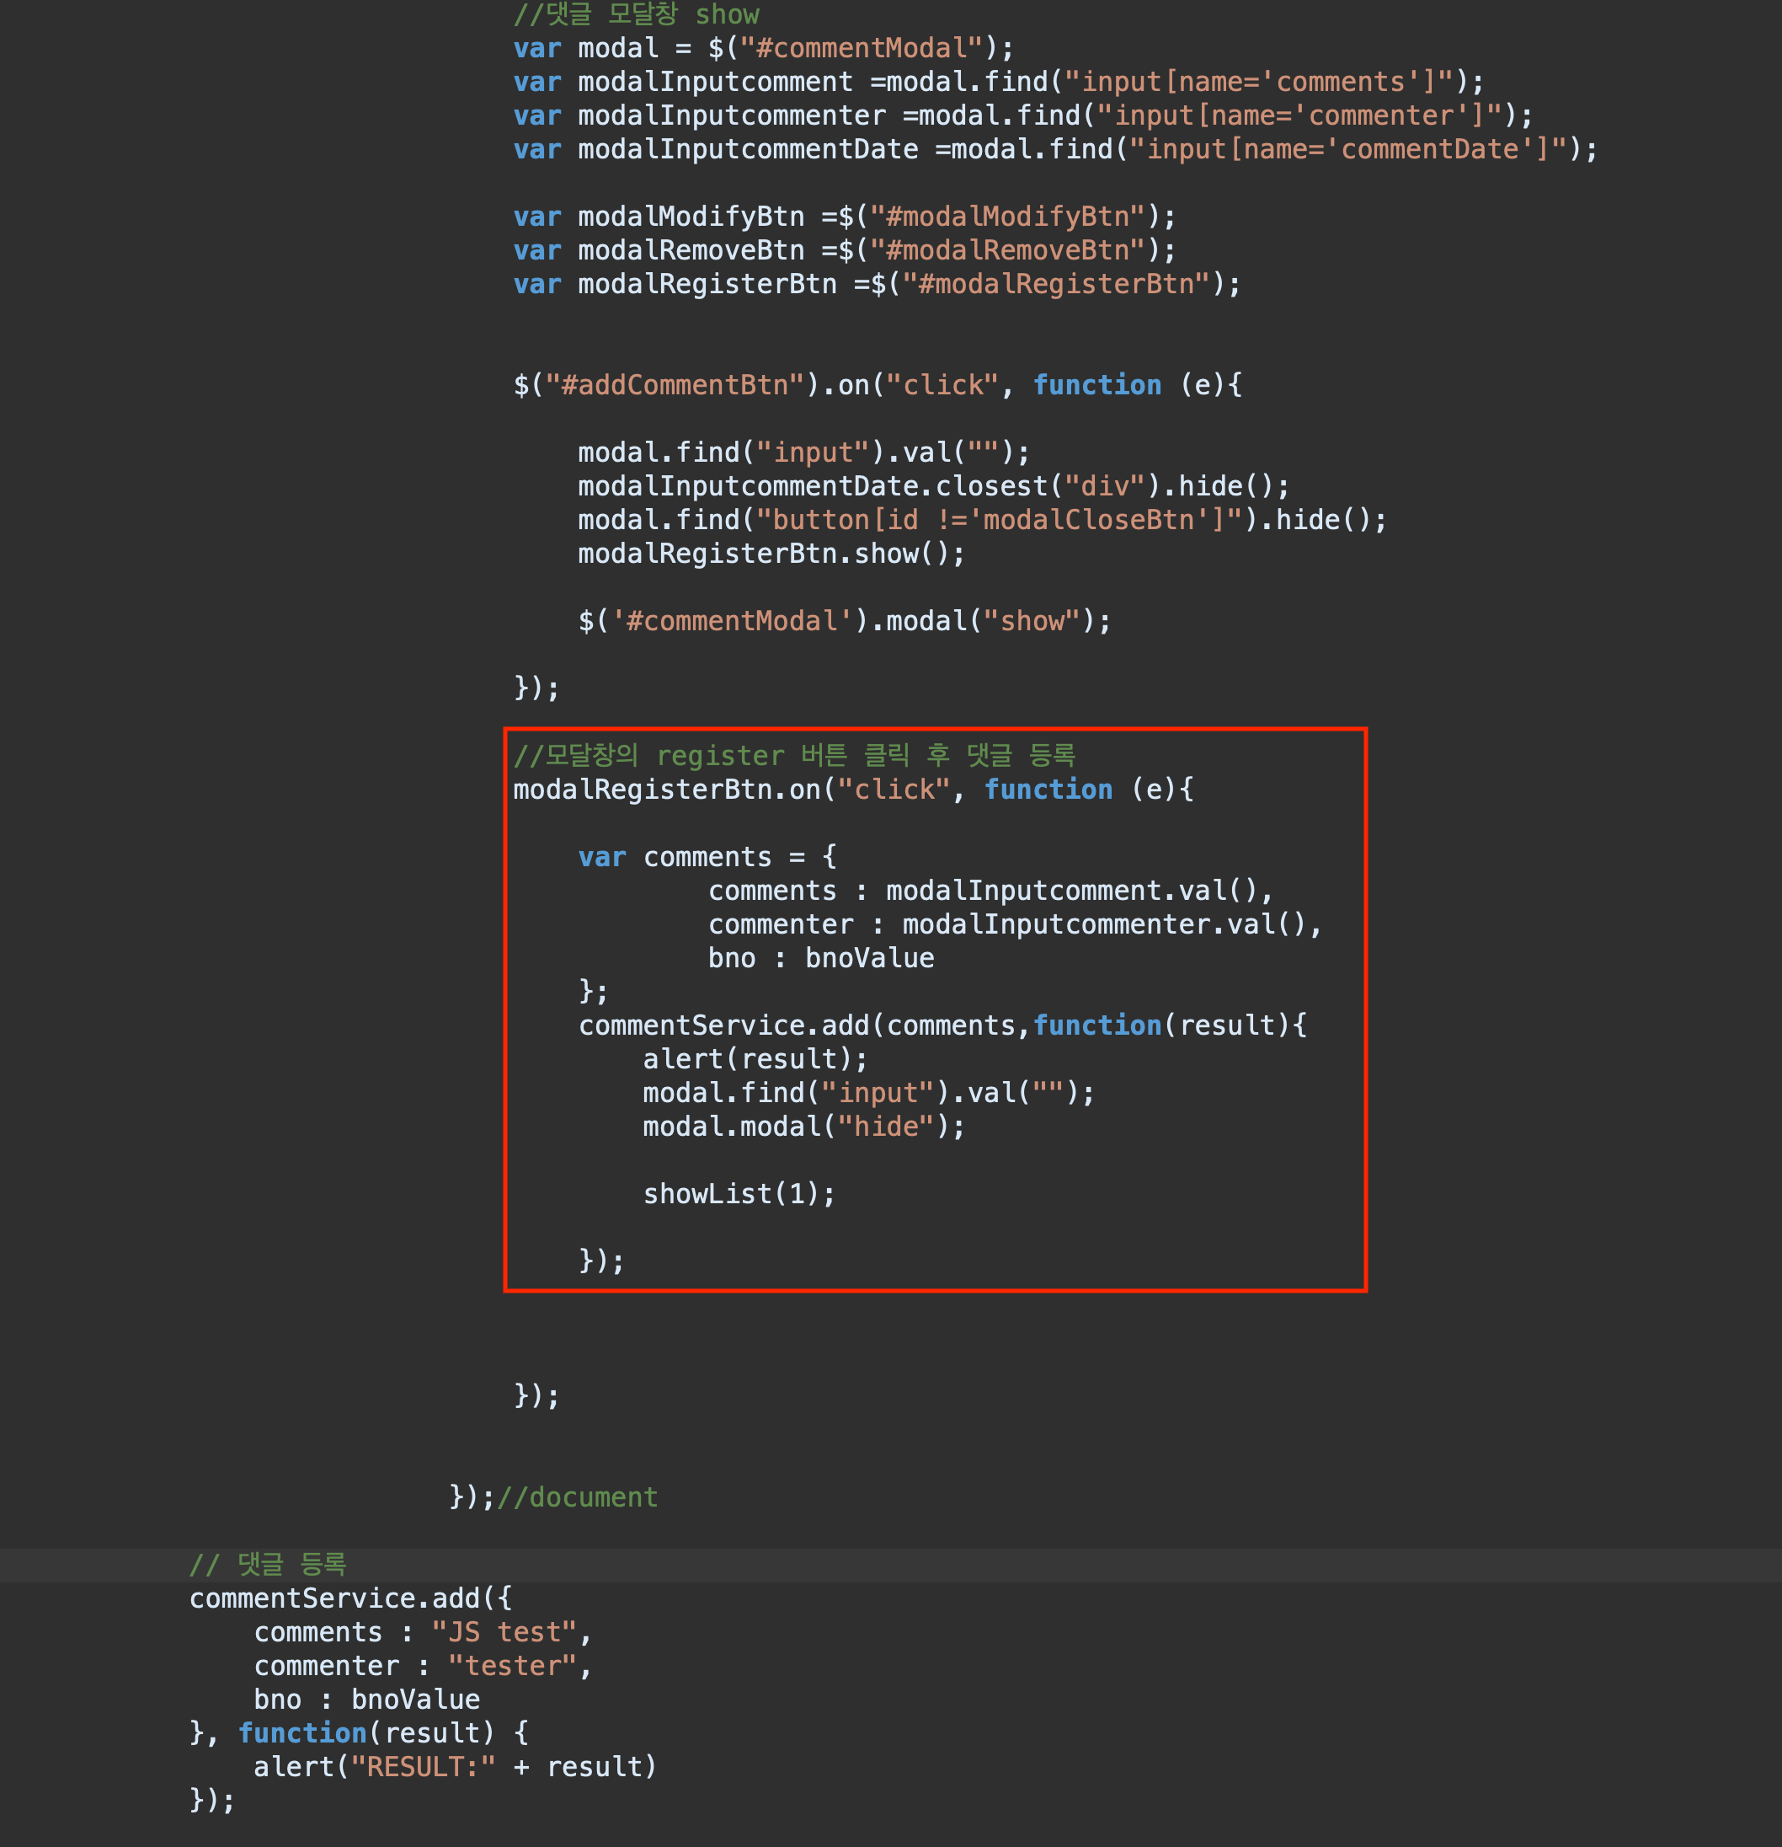Click the modalInputcomment variable name
The width and height of the screenshot is (1782, 1847).
[714, 82]
